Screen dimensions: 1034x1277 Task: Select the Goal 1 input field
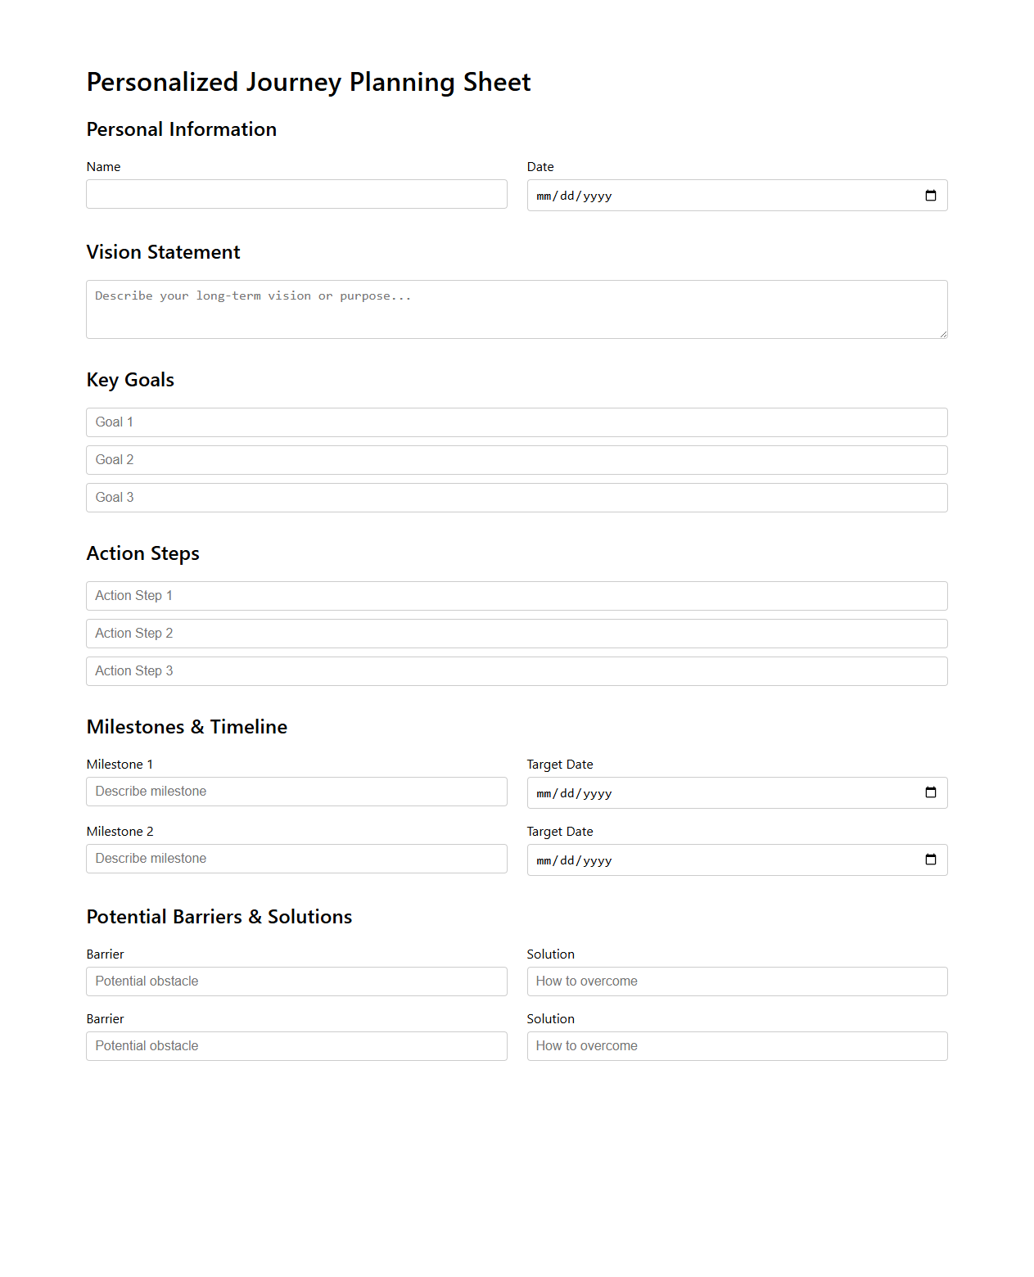tap(516, 422)
